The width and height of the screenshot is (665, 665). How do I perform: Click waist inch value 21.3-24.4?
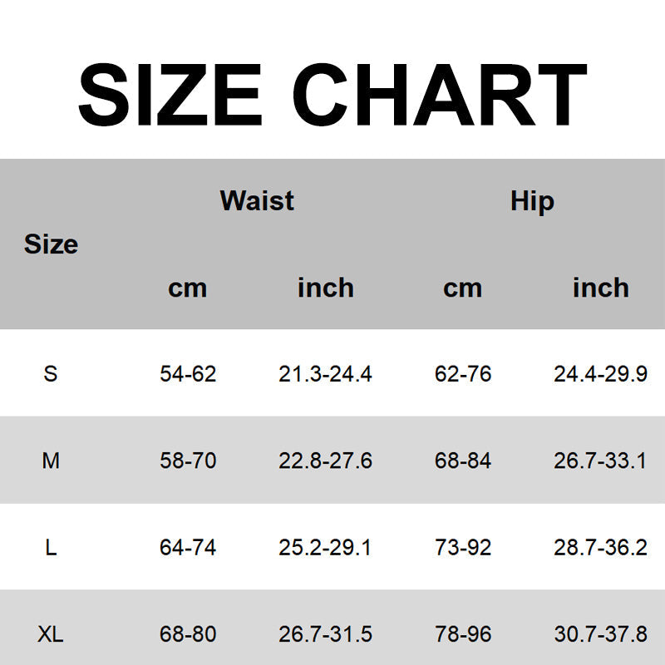[325, 374]
